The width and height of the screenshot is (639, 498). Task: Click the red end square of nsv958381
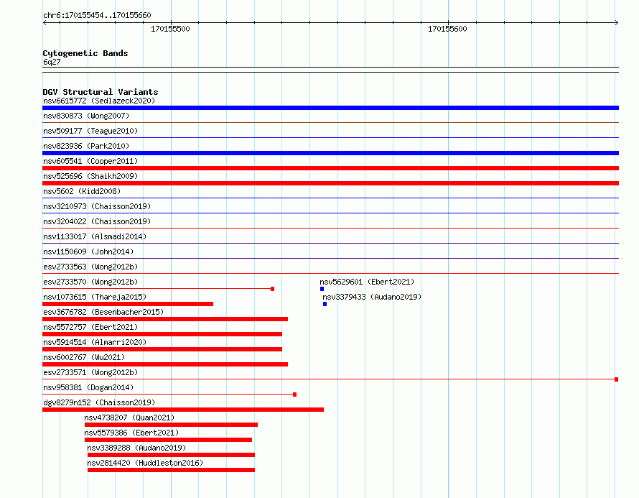(x=294, y=395)
